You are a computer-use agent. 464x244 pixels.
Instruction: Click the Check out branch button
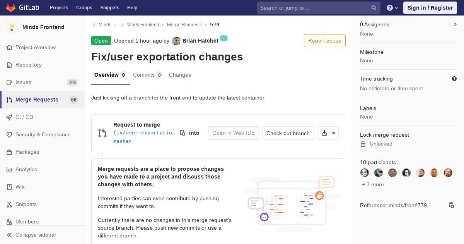[x=288, y=133]
